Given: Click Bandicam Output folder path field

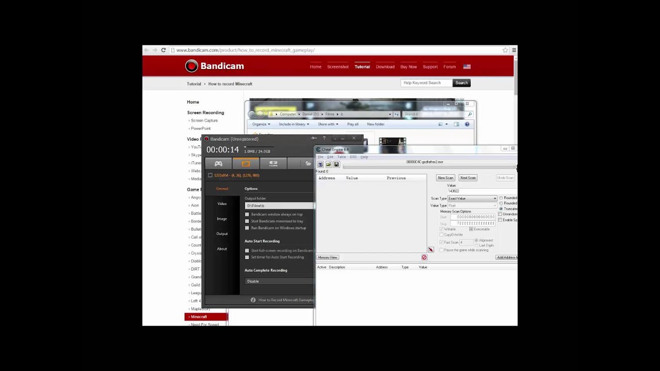Looking at the screenshot, I should (x=279, y=206).
